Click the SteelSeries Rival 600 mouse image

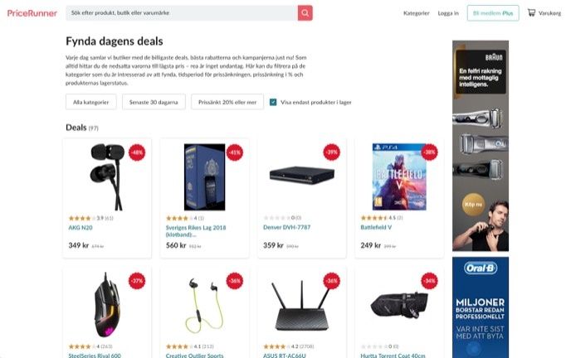(107, 305)
